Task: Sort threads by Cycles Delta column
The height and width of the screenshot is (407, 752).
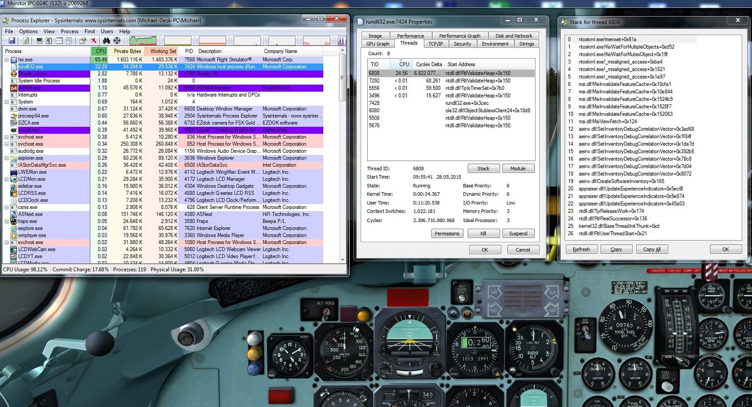Action: pyautogui.click(x=429, y=64)
